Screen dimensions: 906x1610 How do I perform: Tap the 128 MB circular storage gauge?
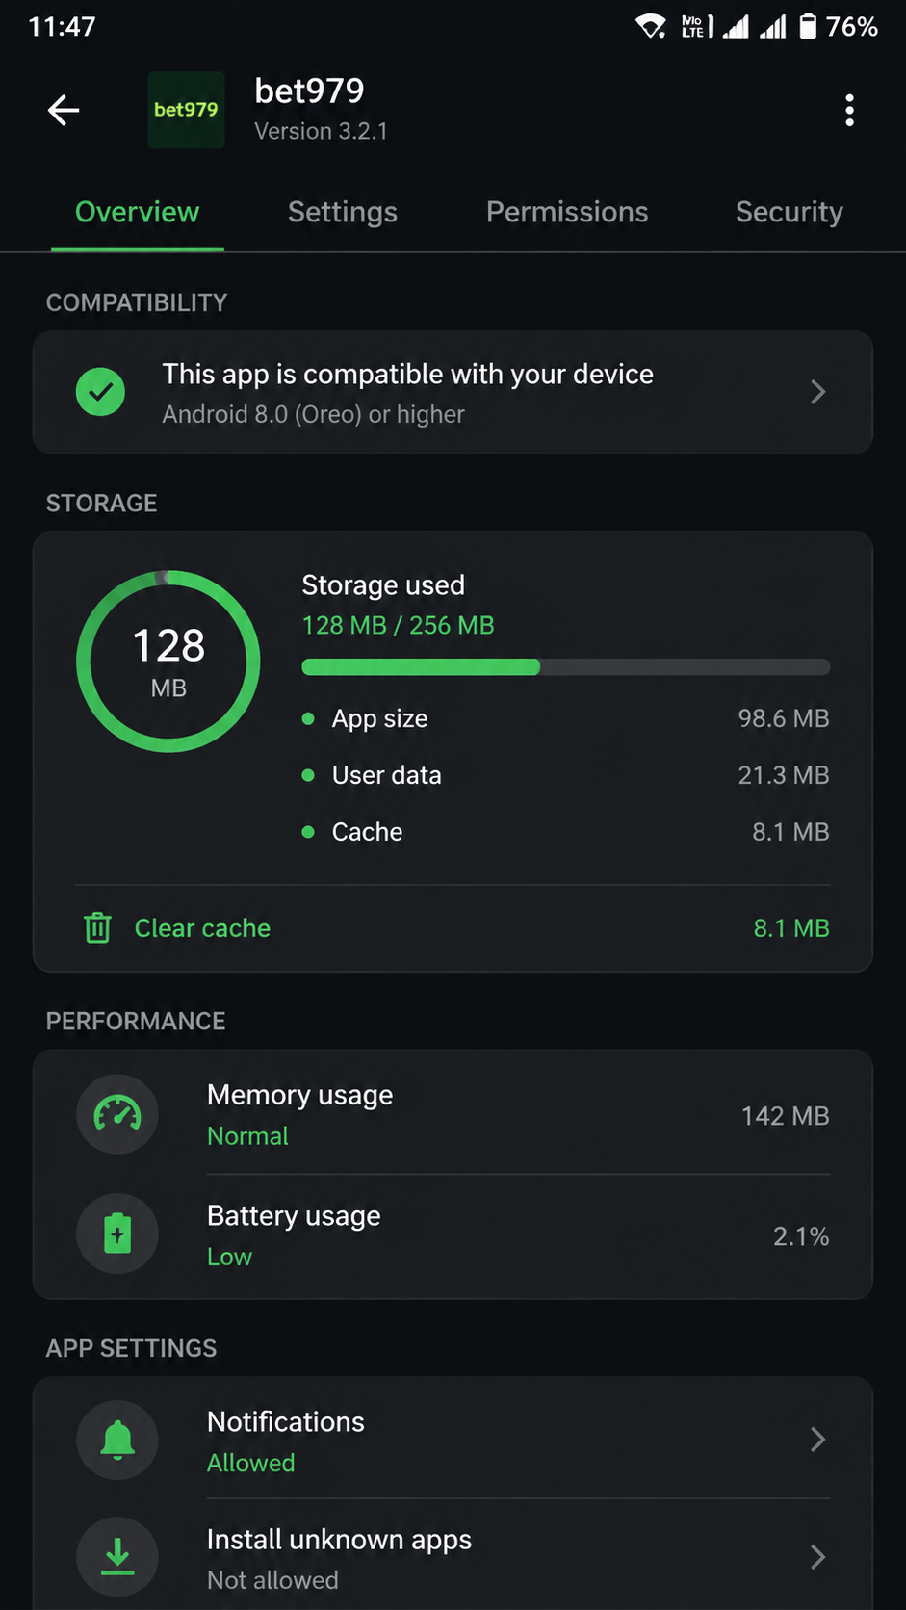tap(168, 662)
